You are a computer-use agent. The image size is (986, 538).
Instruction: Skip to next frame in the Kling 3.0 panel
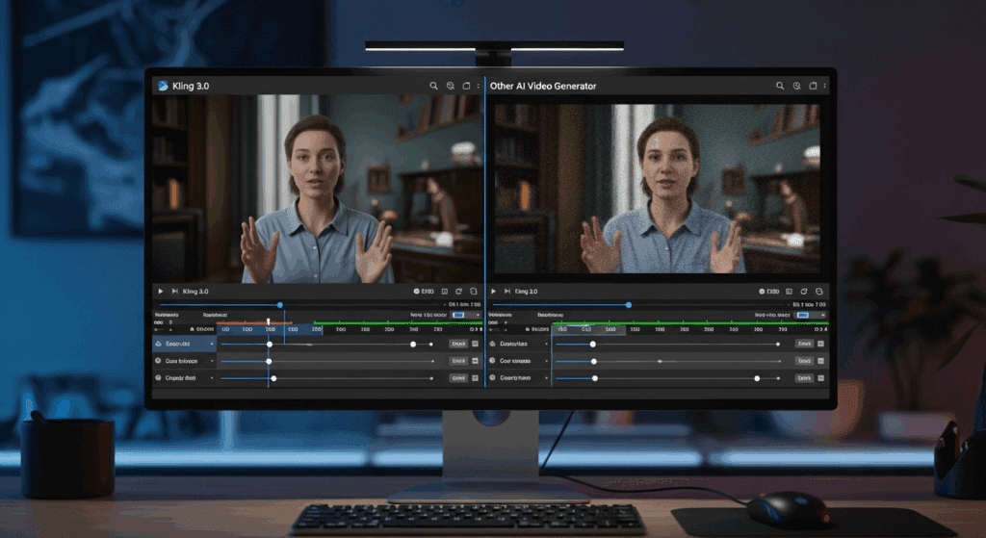tap(174, 292)
